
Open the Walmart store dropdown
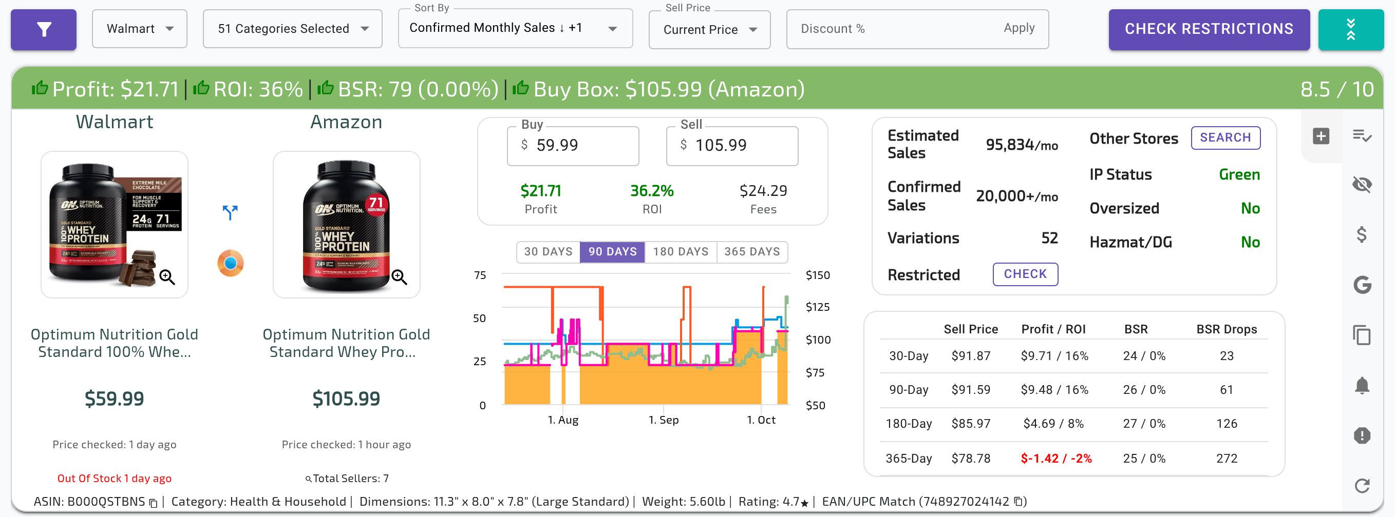click(140, 29)
